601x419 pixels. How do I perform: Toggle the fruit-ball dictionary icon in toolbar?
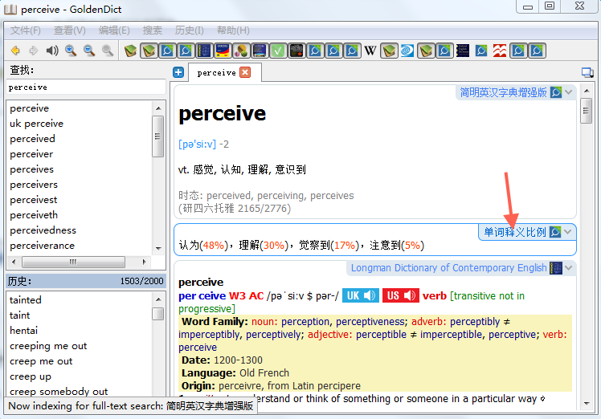pos(241,51)
